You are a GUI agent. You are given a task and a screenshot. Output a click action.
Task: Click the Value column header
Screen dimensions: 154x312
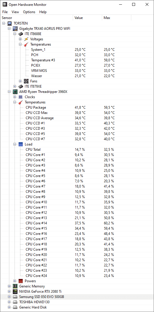point(87,18)
